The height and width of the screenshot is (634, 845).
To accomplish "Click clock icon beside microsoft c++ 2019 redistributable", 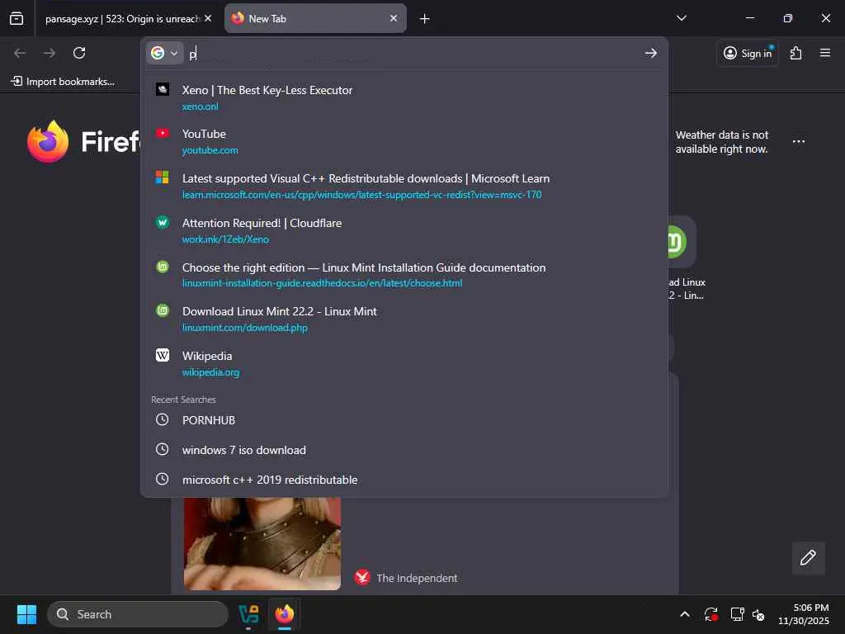I will (x=163, y=479).
